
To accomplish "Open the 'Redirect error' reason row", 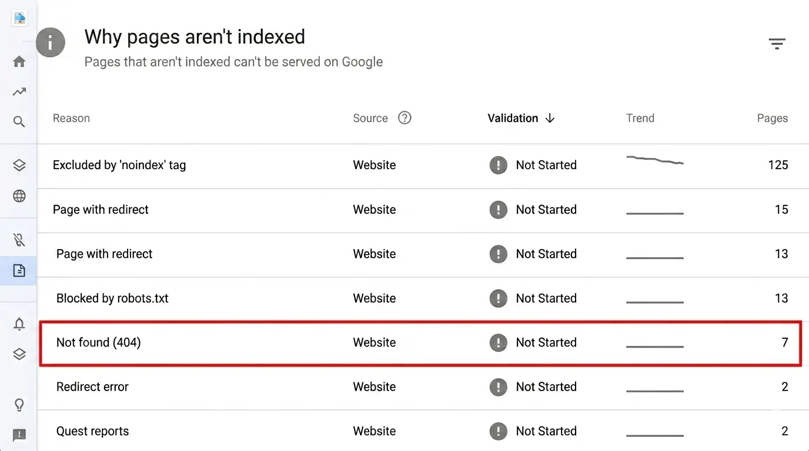I will [92, 386].
